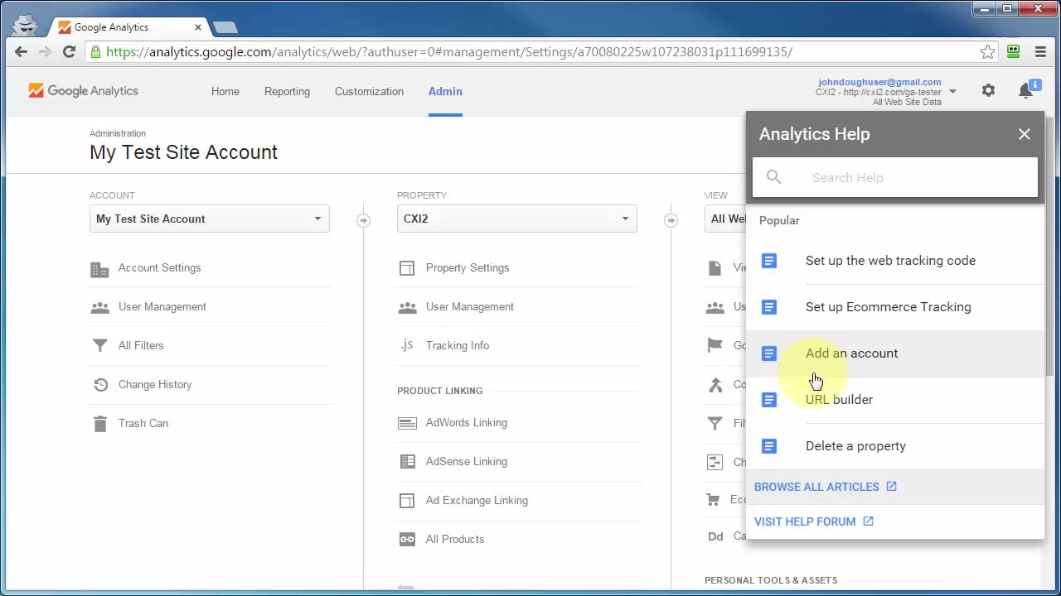The height and width of the screenshot is (596, 1061).
Task: Close the Analytics Help panel
Action: pyautogui.click(x=1025, y=134)
